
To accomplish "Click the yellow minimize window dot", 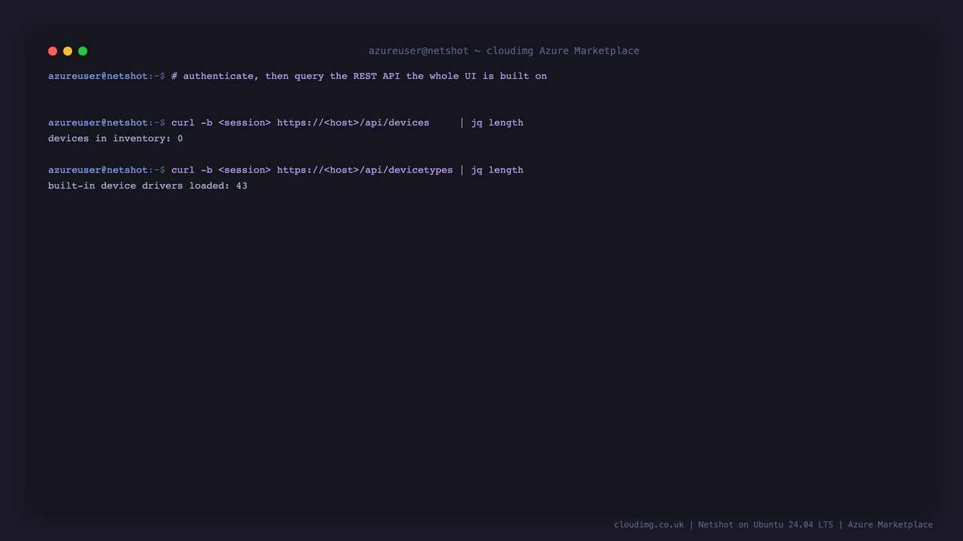I will (68, 51).
